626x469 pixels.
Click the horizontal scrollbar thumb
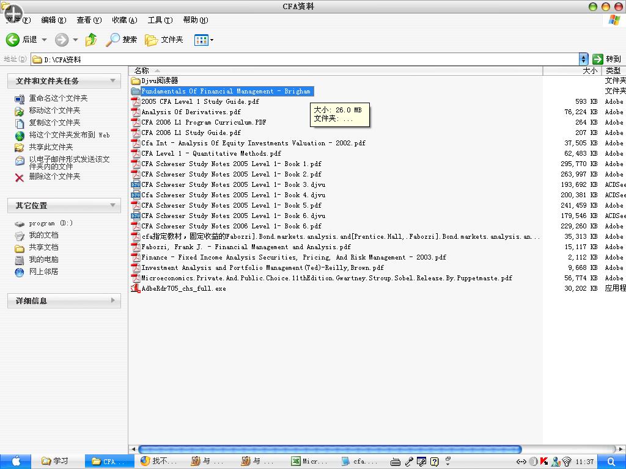(330, 449)
